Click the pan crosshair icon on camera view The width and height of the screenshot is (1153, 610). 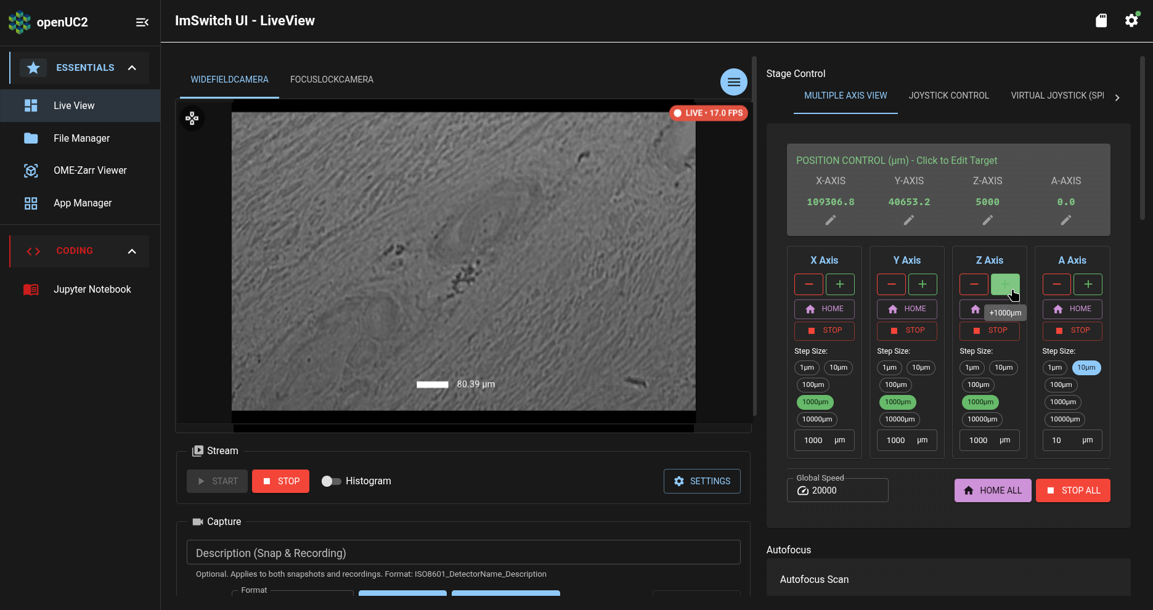tap(192, 118)
